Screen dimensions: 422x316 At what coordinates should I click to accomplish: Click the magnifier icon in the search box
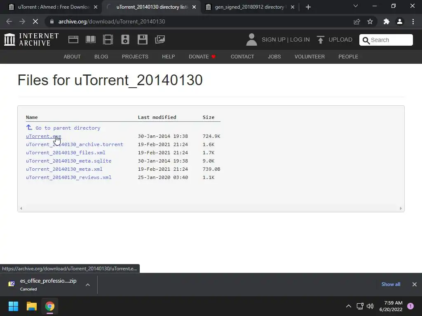click(366, 40)
